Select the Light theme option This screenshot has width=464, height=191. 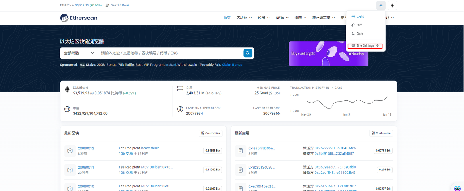(360, 17)
